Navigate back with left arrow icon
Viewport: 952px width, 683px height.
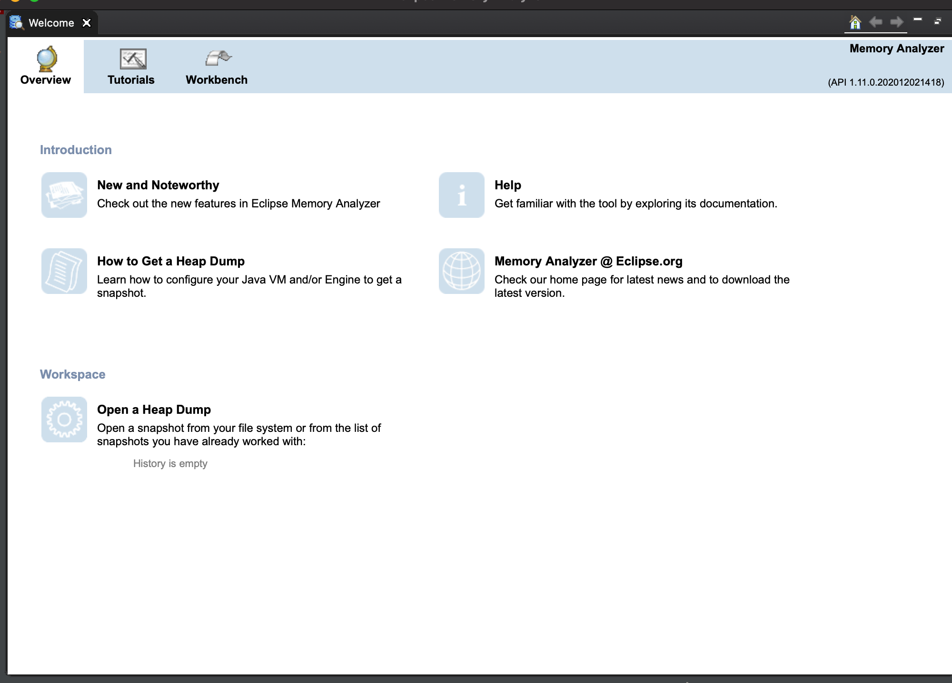click(x=875, y=22)
